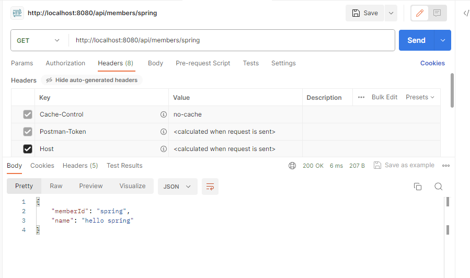Toggle the Cache-Control header checkbox
Screen dimensions: 470x278
(x=28, y=114)
